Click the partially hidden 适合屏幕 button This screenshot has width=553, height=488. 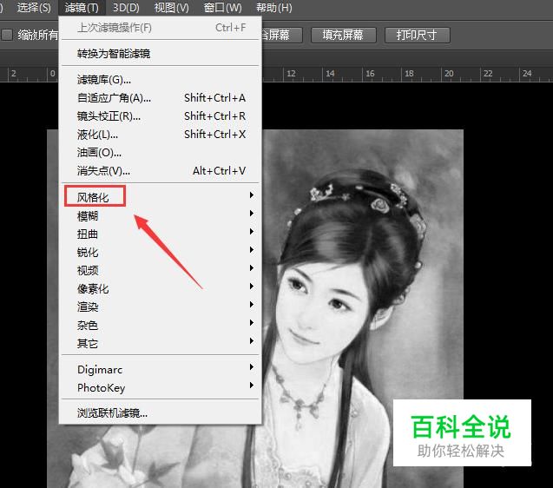[x=282, y=35]
